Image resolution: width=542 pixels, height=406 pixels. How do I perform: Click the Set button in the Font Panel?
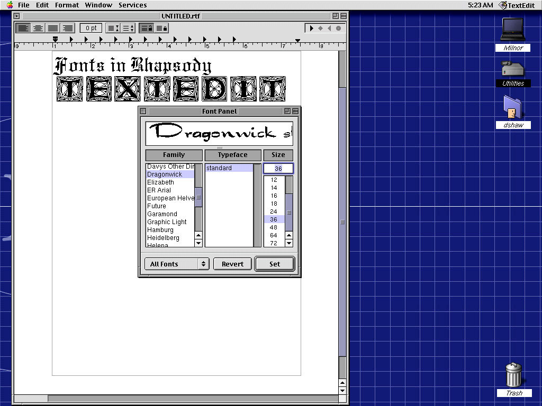(275, 264)
